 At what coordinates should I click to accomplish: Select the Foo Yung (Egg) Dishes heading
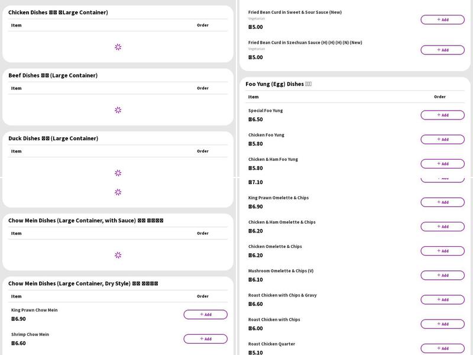coord(278,84)
